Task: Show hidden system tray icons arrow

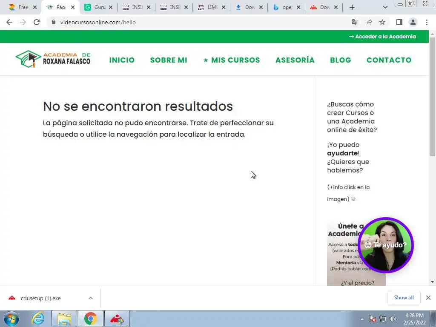Action: [x=362, y=319]
